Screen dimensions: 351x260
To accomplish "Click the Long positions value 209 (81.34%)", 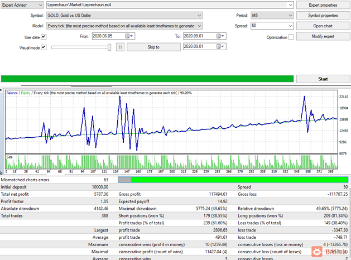I will 335,216.
